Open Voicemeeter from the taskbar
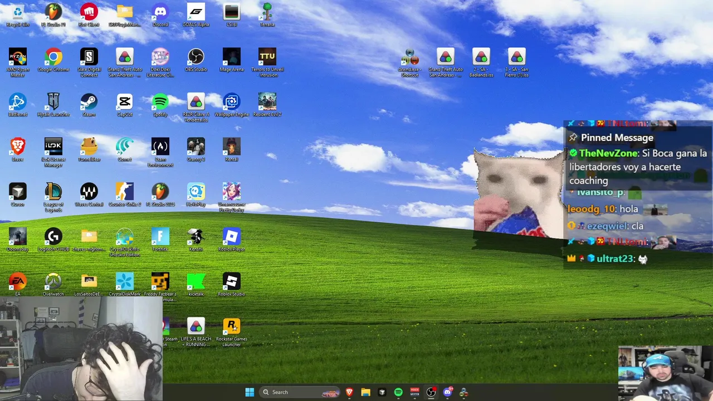 click(x=414, y=392)
